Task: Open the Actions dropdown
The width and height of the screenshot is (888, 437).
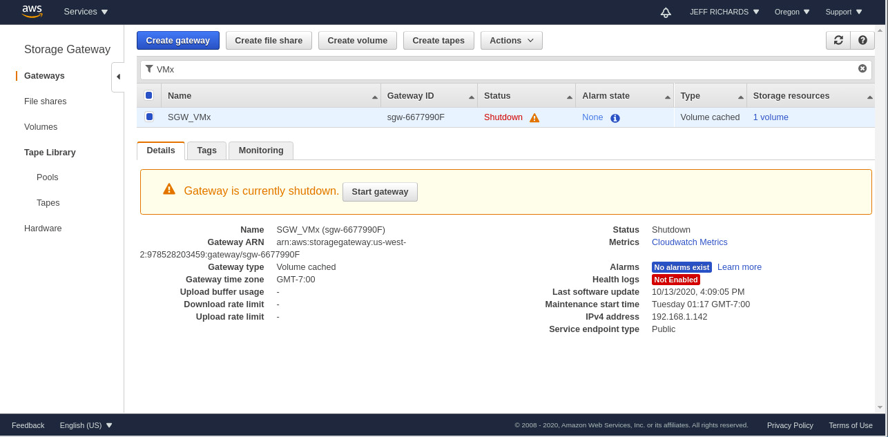Action: [x=511, y=40]
